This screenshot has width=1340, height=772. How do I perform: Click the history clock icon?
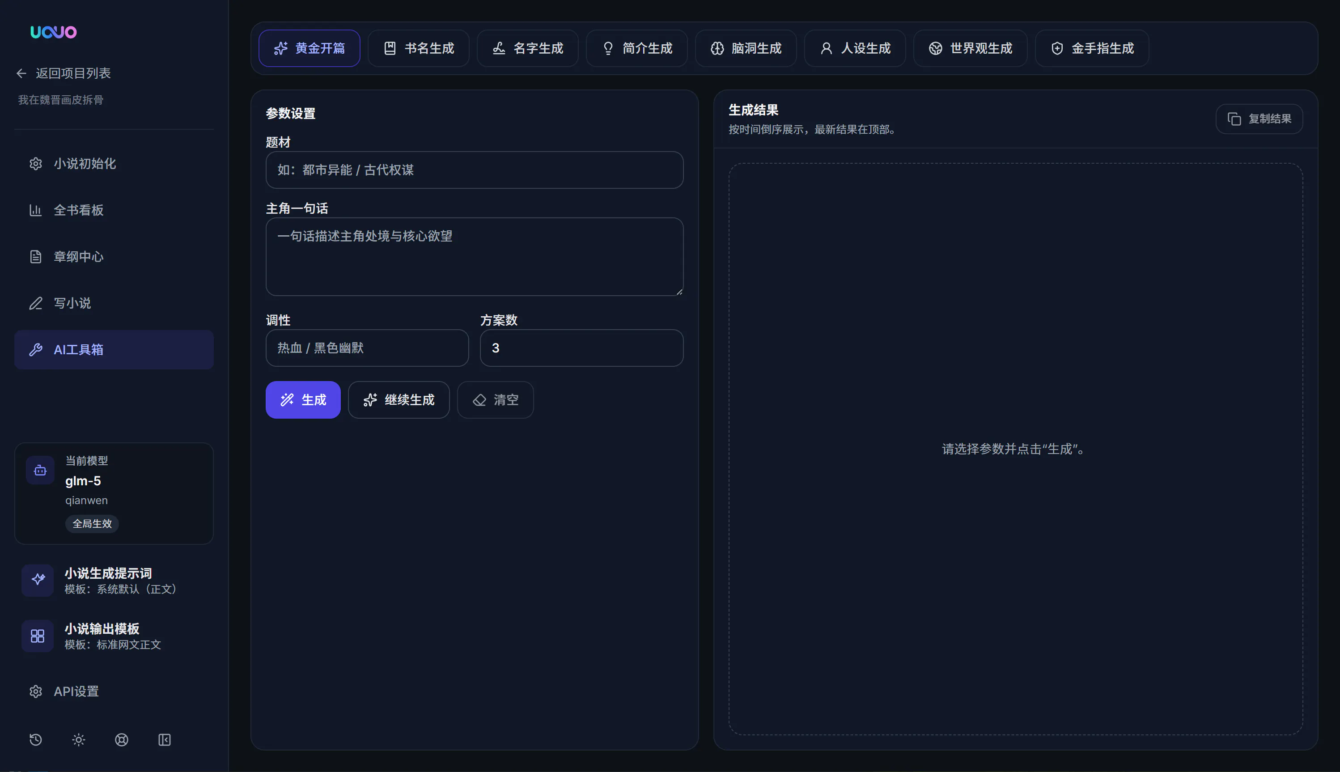click(35, 740)
